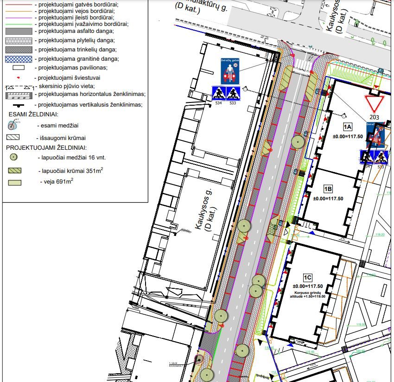Click pedestrian sign 533 under large bicycle sign
Image resolution: width=394 pixels, height=382 pixels.
coord(233,93)
